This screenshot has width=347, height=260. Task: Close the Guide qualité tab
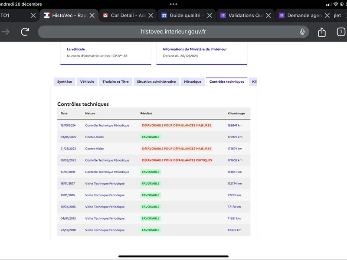[x=210, y=16]
